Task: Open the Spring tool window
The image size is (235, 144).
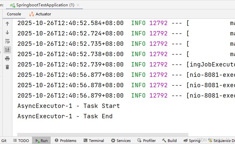Action: [x=192, y=141]
